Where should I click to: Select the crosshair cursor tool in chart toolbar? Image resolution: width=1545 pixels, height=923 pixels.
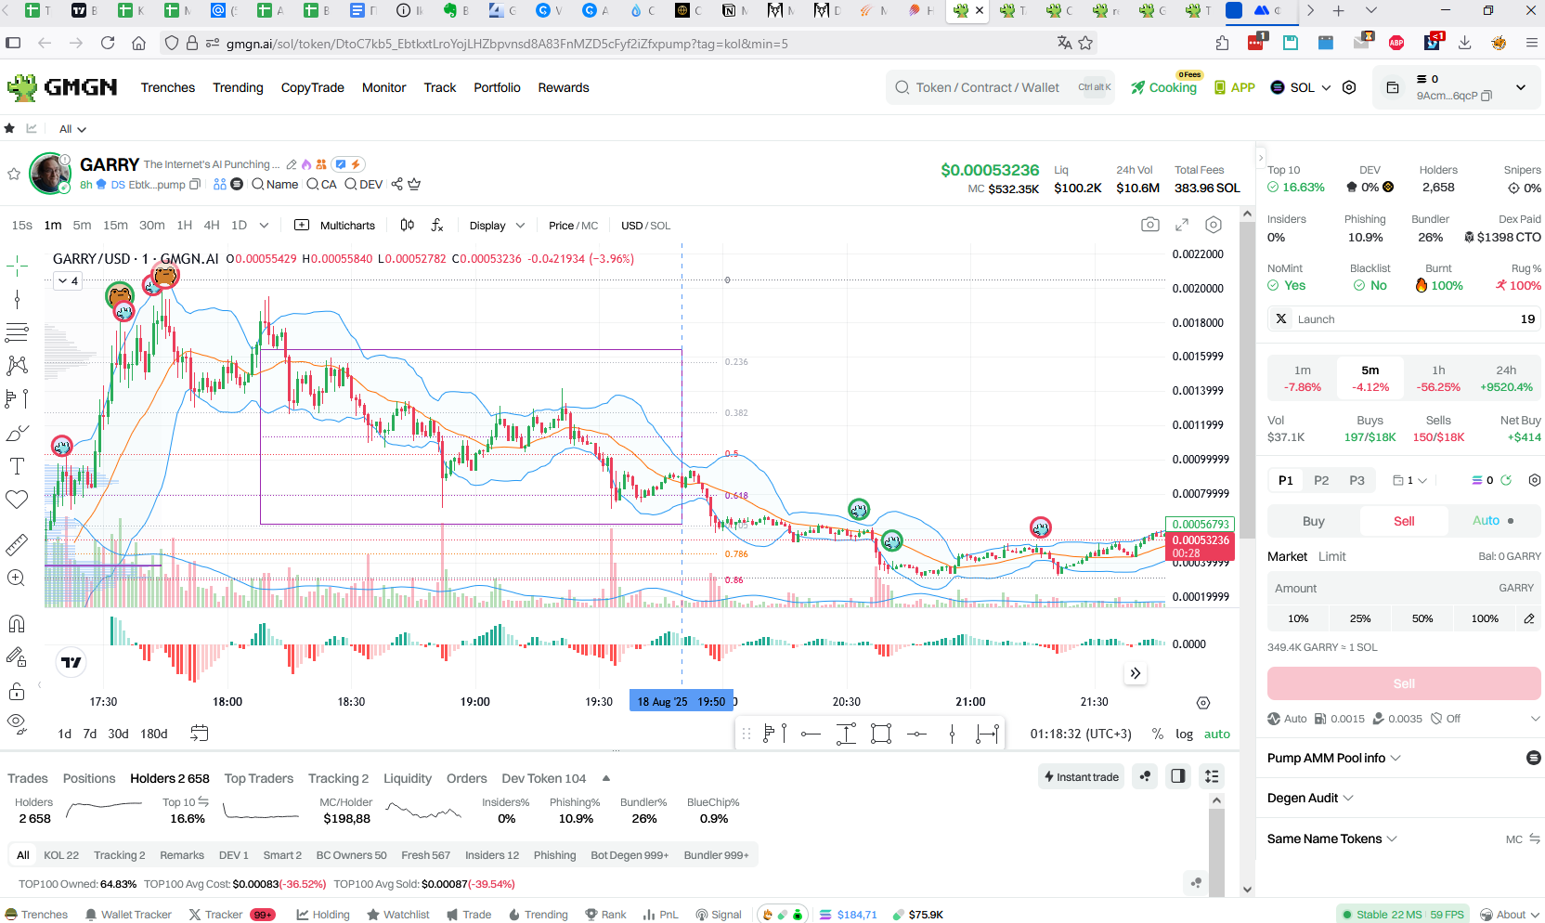click(x=17, y=266)
